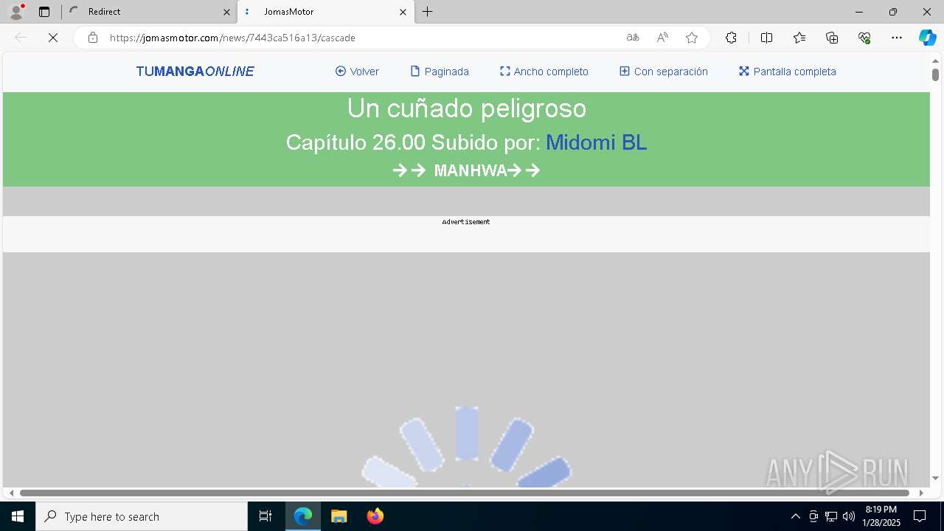Activate Read aloud icon

click(x=662, y=38)
